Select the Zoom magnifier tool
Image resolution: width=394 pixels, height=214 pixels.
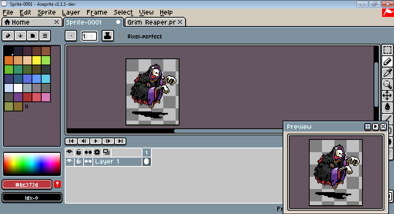(387, 85)
